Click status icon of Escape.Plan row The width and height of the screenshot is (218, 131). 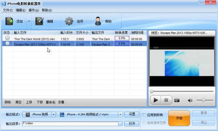pos(8,44)
